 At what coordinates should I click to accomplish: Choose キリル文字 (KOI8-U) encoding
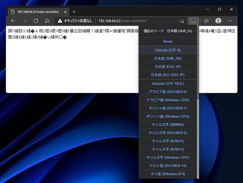168,149
